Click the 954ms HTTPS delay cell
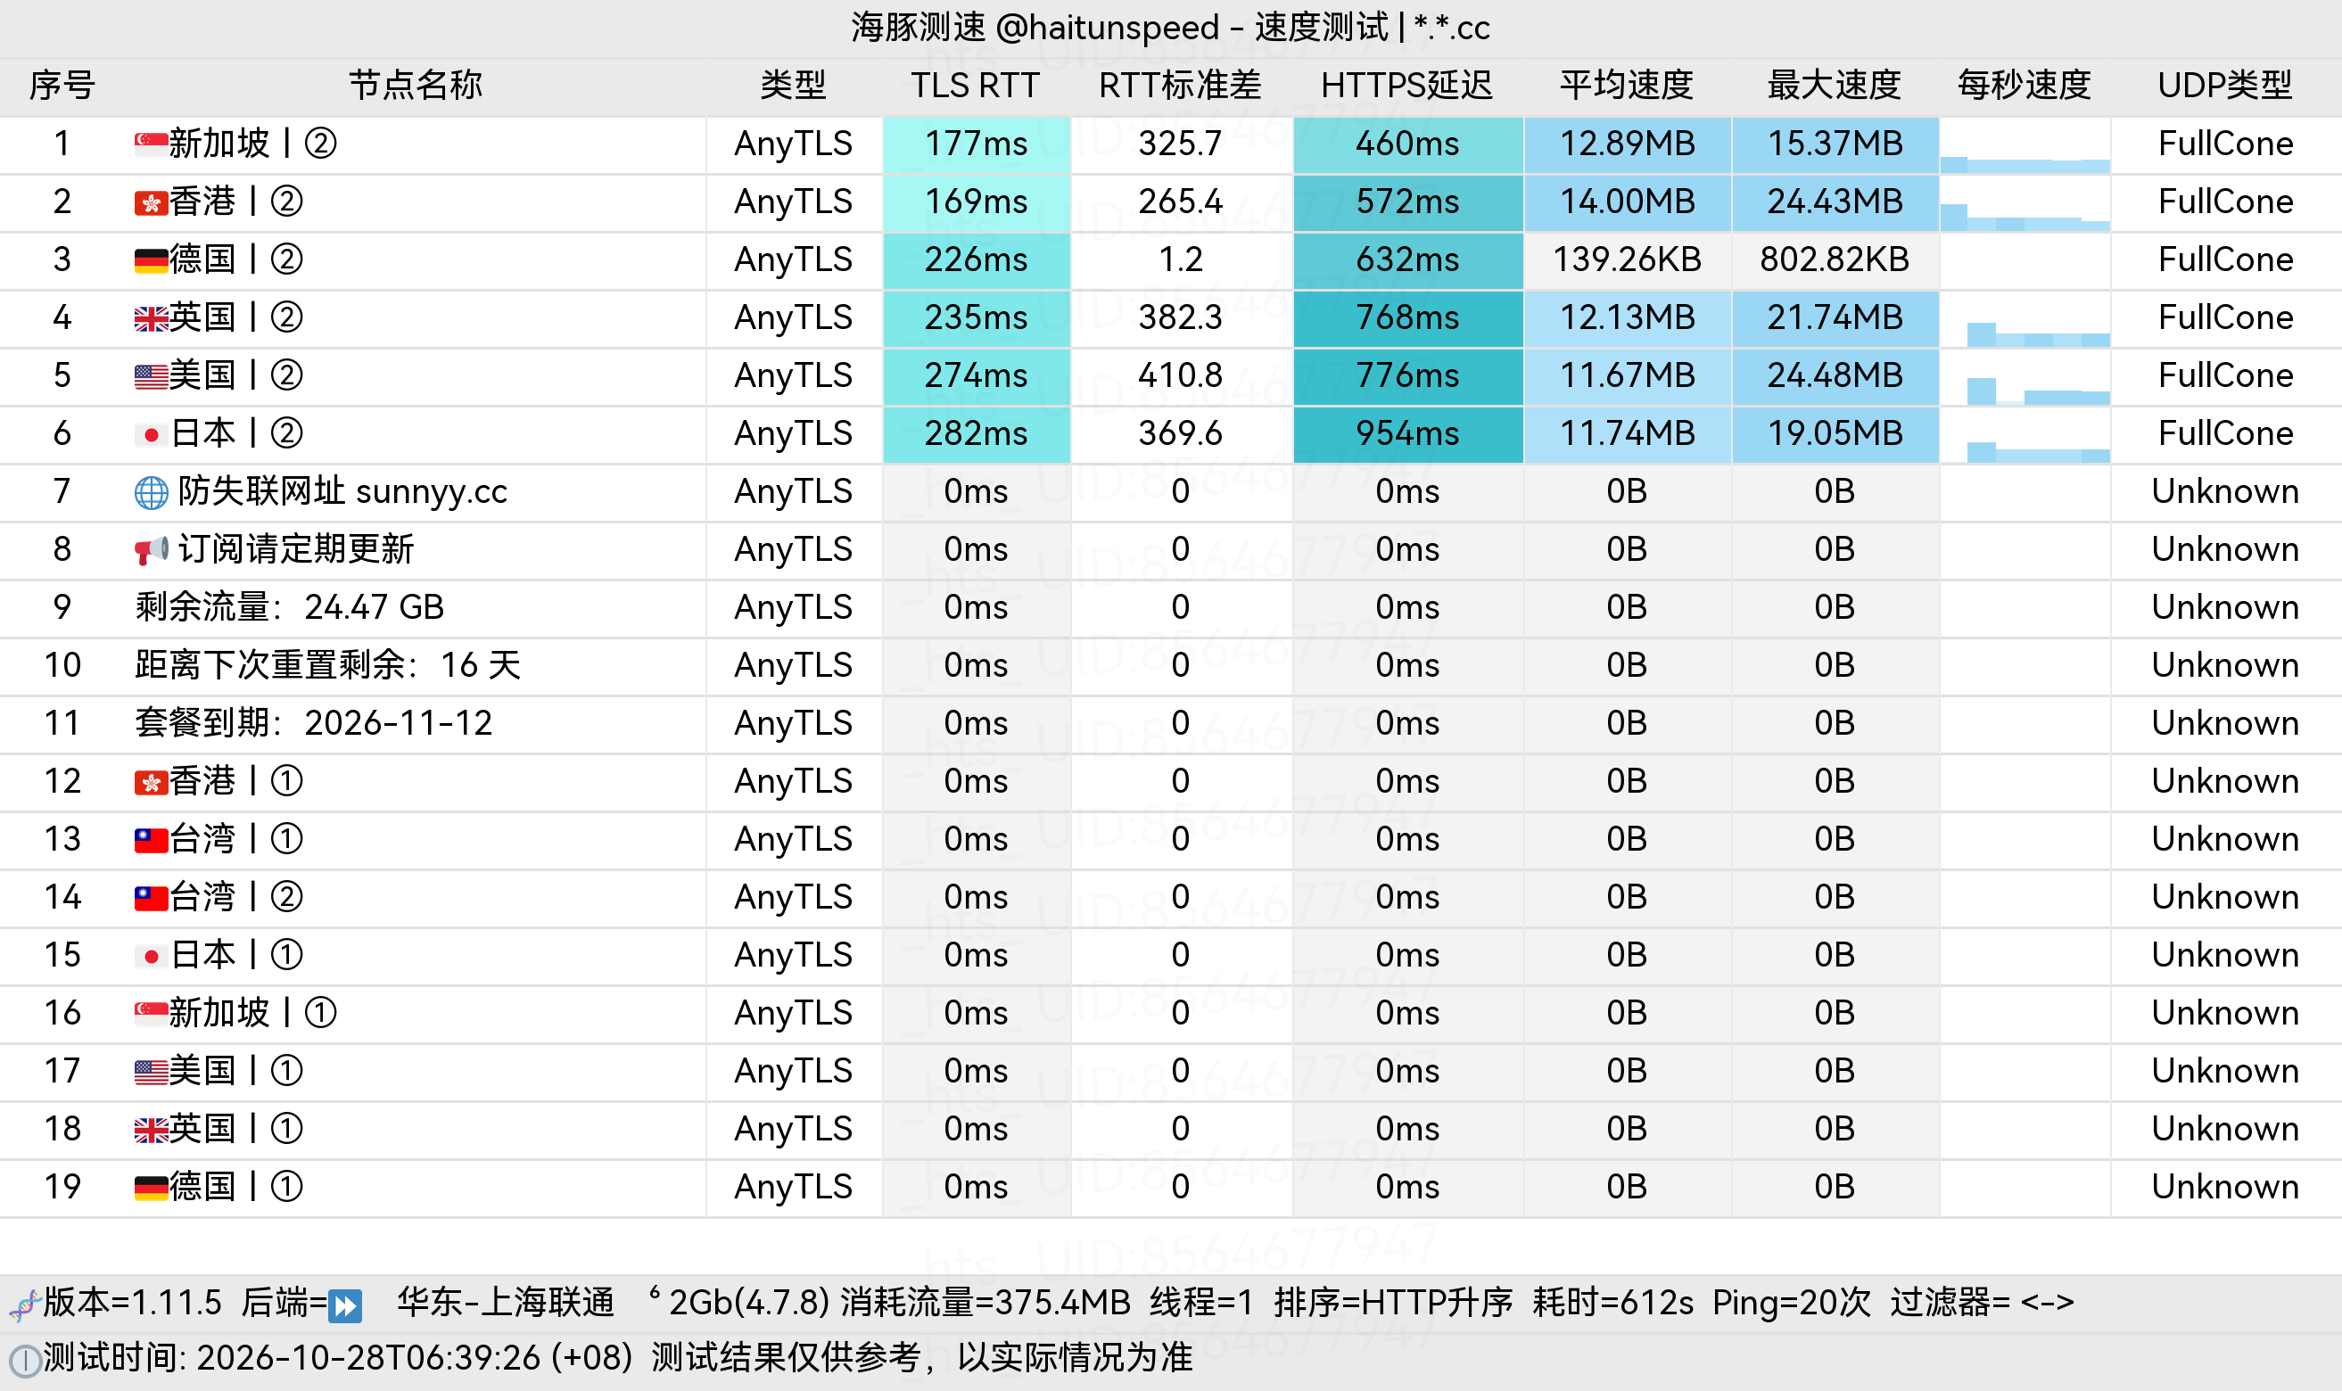Image resolution: width=2342 pixels, height=1391 pixels. click(x=1407, y=434)
